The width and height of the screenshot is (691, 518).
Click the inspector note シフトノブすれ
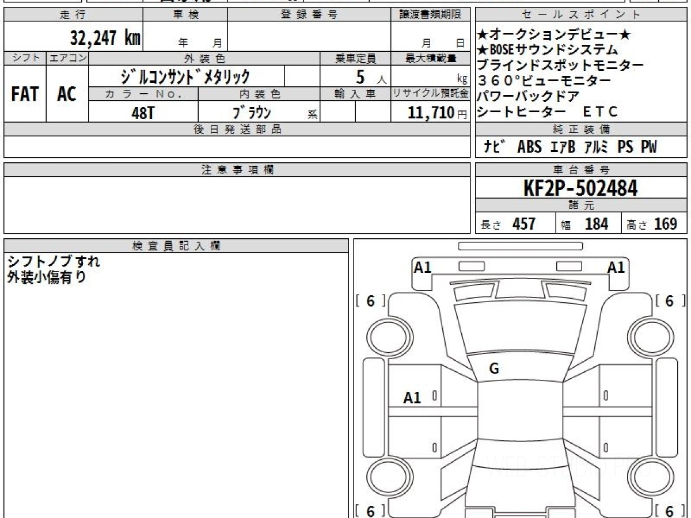pyautogui.click(x=54, y=261)
